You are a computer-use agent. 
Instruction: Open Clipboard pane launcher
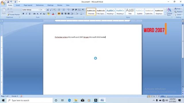coord(20,17)
